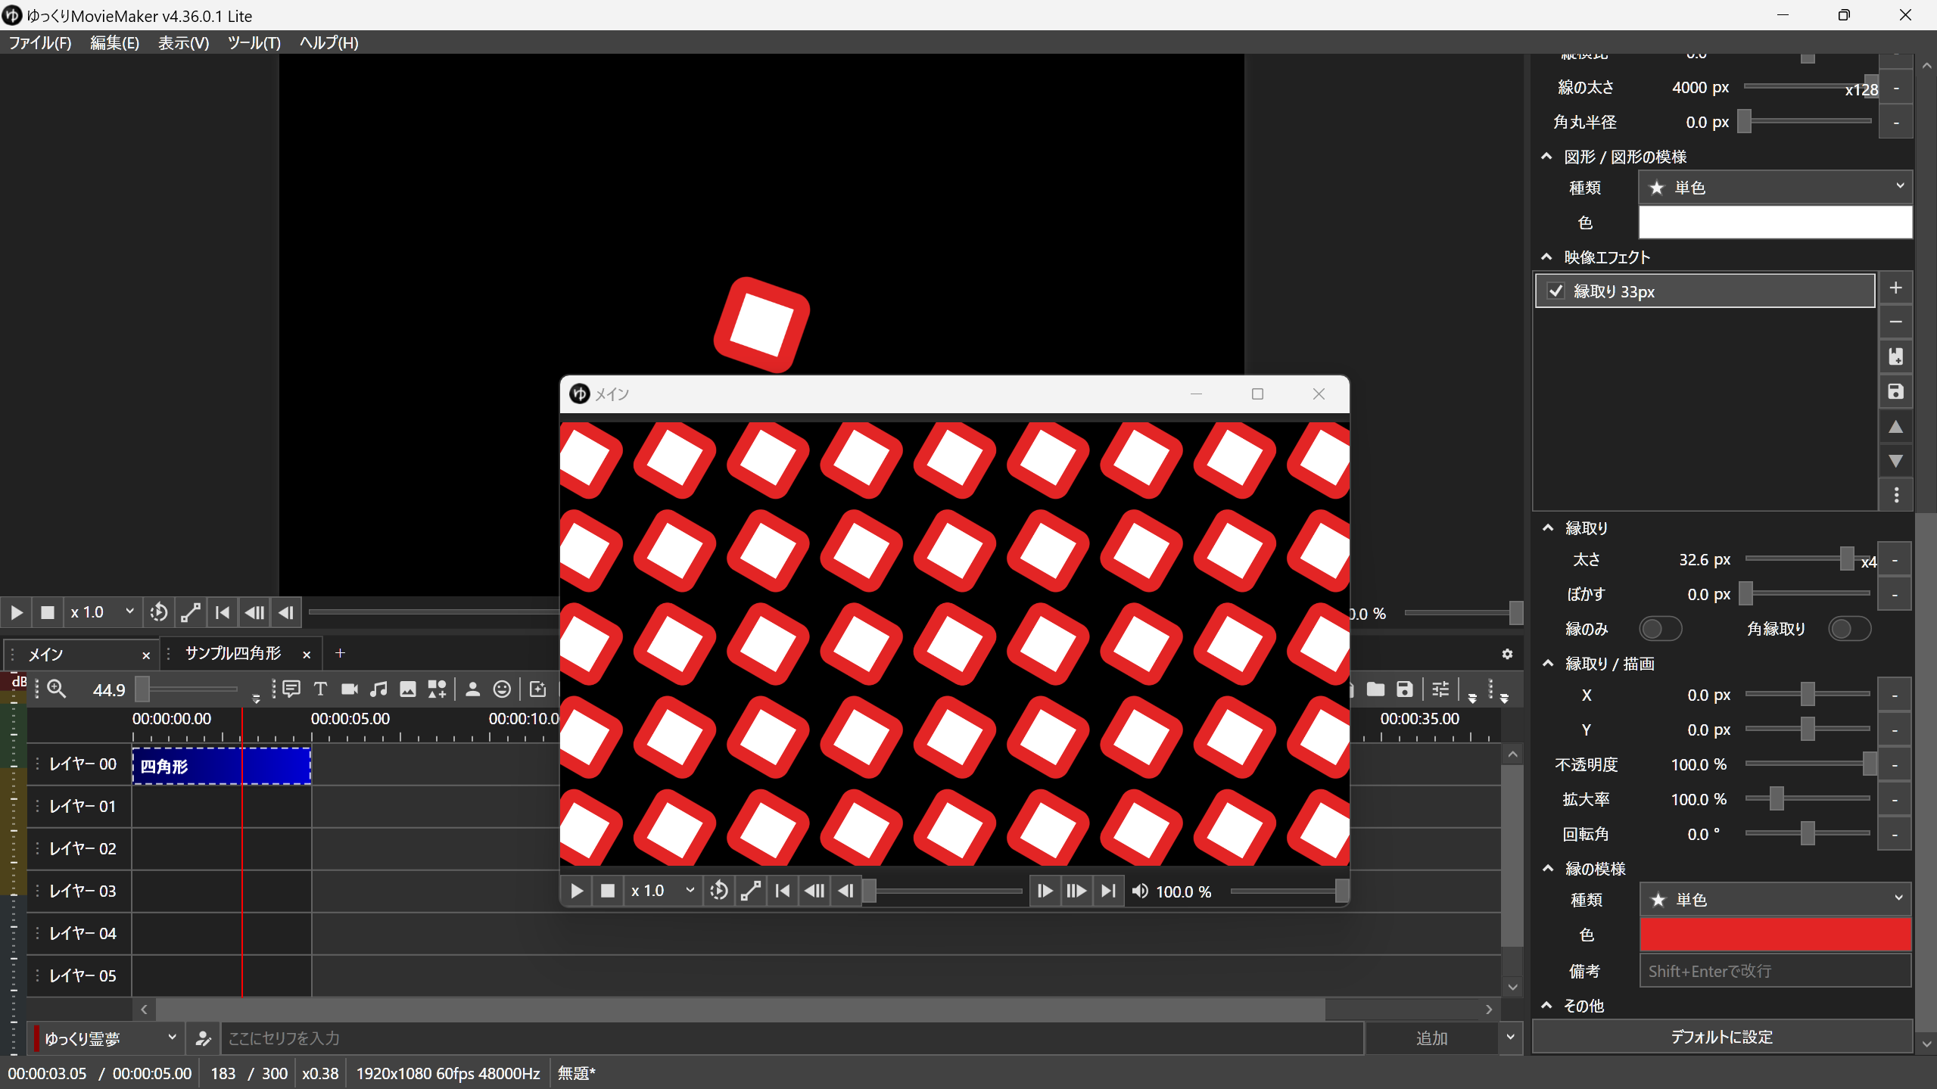The image size is (1937, 1089).
Task: Click the add audio music-note icon
Action: pyautogui.click(x=378, y=689)
